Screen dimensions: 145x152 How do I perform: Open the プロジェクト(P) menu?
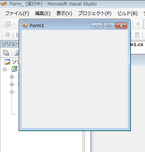[95, 13]
